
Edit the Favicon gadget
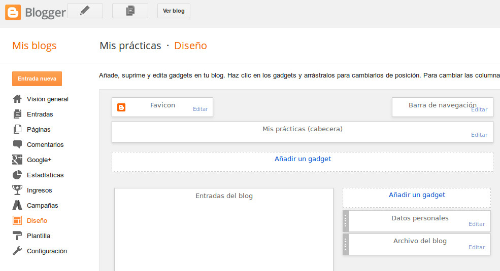click(x=201, y=109)
